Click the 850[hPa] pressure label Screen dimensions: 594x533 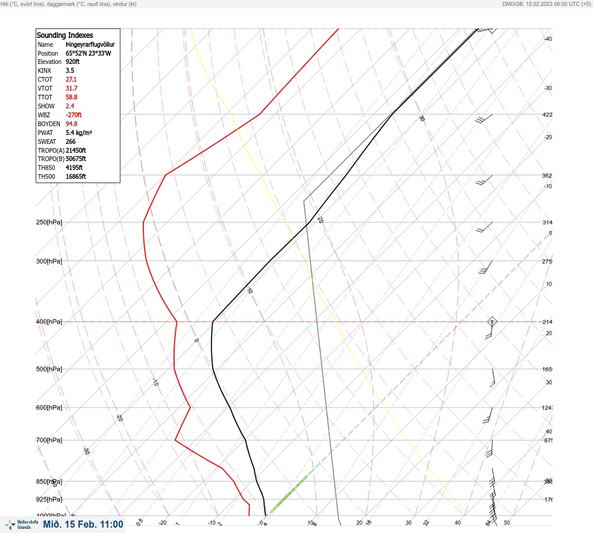pyautogui.click(x=49, y=482)
